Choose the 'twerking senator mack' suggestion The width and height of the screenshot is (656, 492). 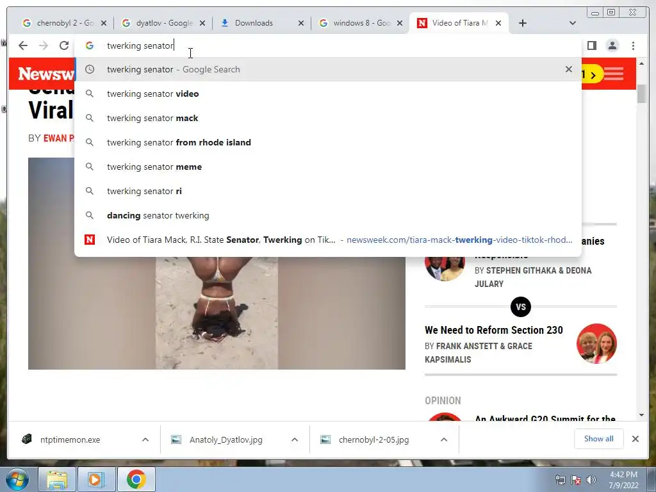point(328,118)
